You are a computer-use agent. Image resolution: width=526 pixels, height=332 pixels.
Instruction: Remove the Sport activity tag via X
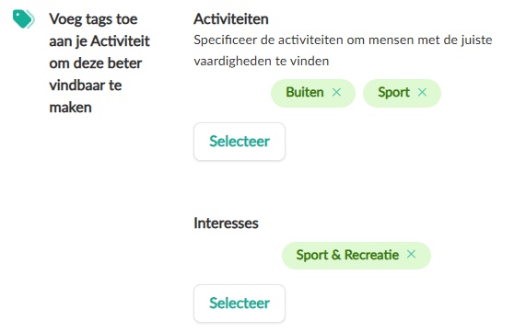[422, 92]
